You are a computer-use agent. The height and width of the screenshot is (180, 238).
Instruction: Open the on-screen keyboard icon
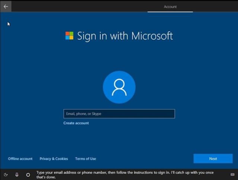pyautogui.click(x=232, y=174)
